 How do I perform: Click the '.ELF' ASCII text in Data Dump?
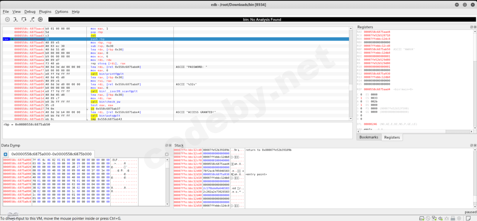click(115, 160)
